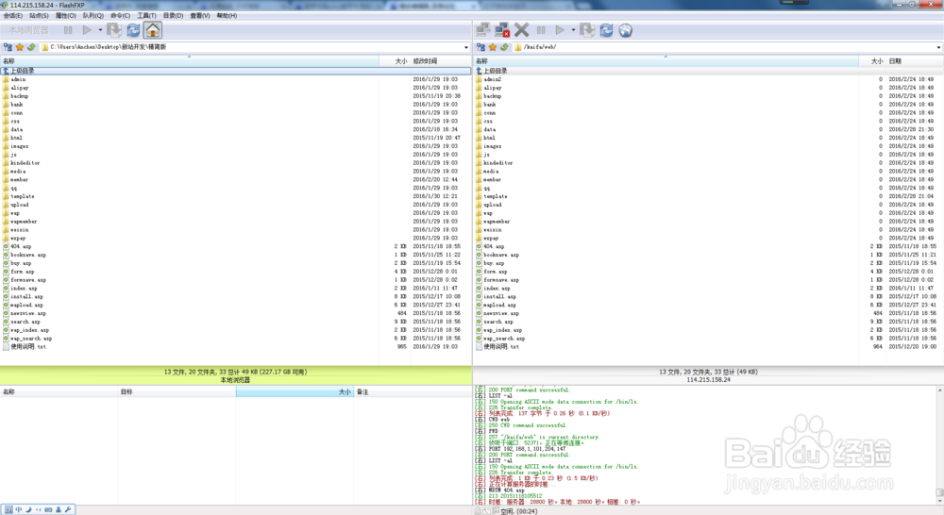Image resolution: width=944 pixels, height=515 pixels.
Task: Click the globe icon in the remote toolbar
Action: click(x=625, y=31)
